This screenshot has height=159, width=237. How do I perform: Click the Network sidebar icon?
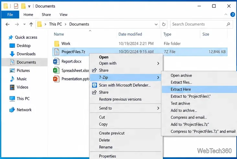12,110
